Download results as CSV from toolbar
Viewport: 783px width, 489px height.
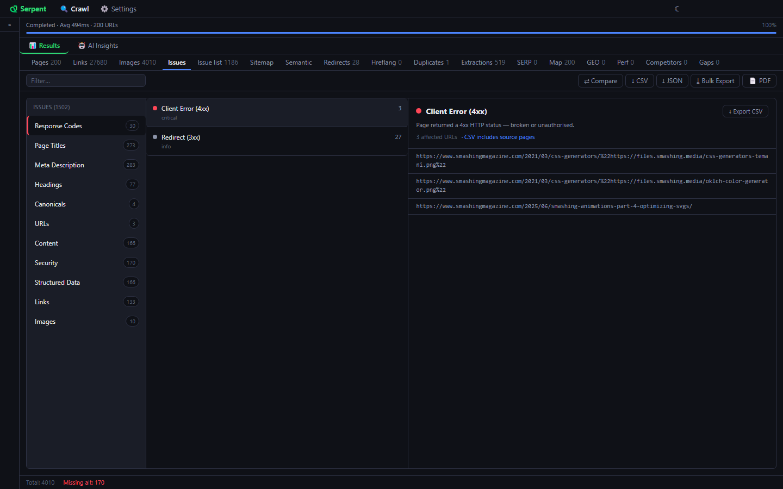pos(639,81)
